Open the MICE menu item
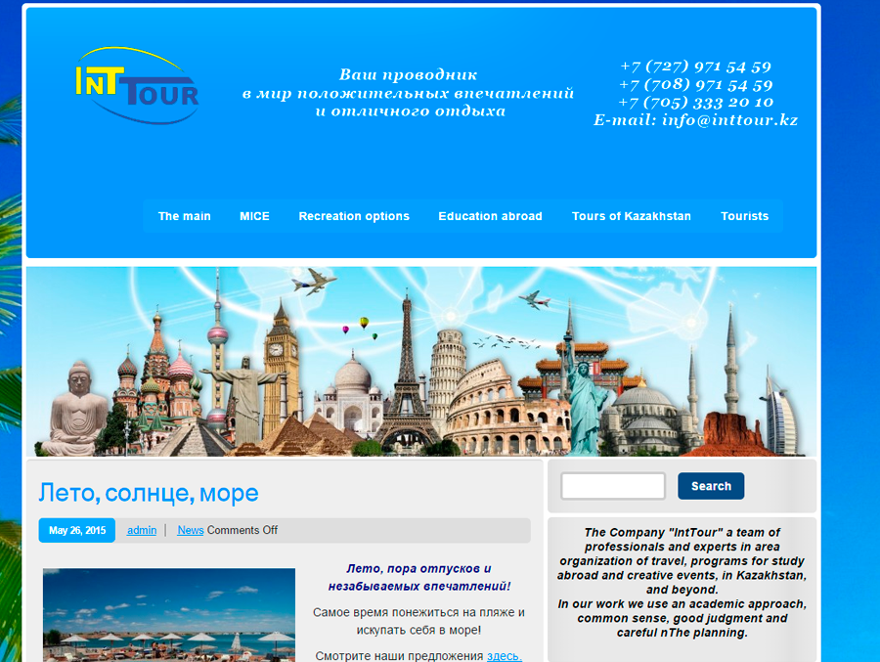 tap(254, 216)
